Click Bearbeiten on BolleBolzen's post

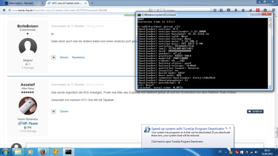pyautogui.click(x=78, y=57)
